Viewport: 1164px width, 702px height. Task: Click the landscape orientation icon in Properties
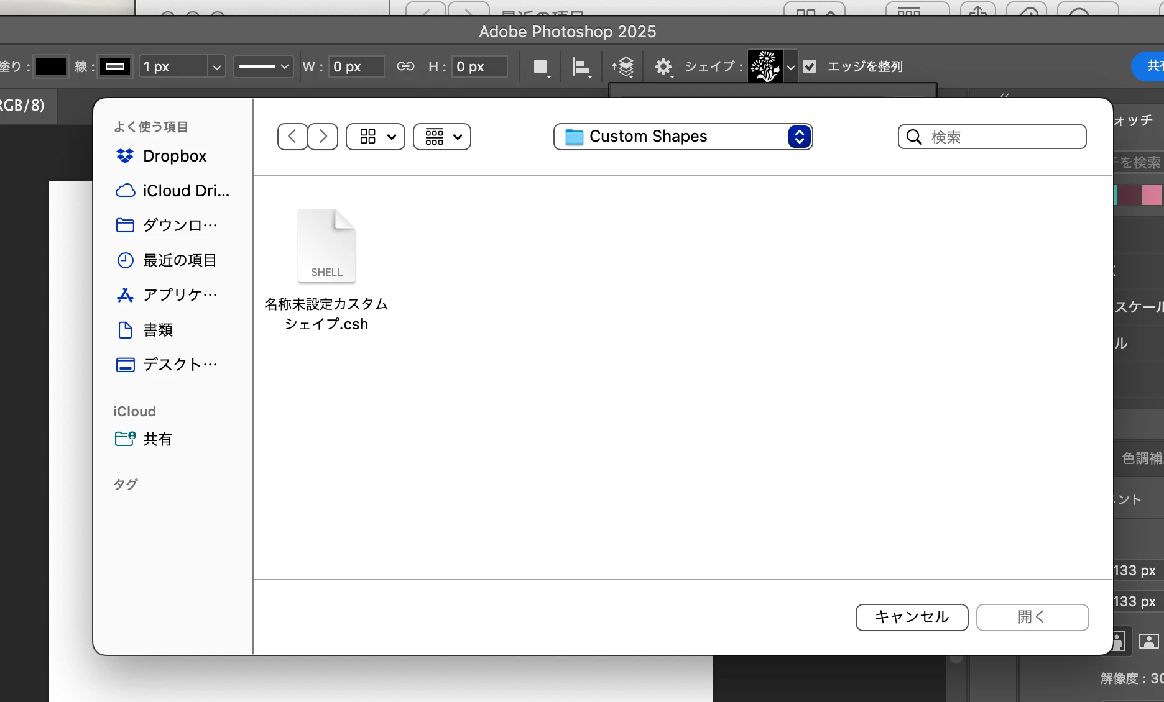point(1149,640)
